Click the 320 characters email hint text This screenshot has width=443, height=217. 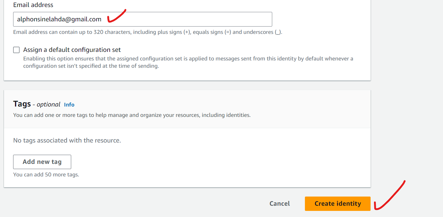click(148, 32)
